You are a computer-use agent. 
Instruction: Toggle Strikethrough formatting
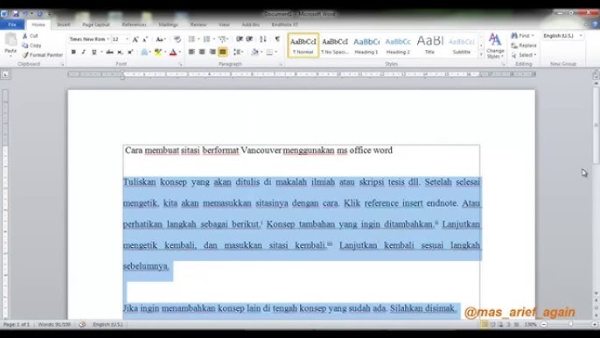(x=110, y=52)
